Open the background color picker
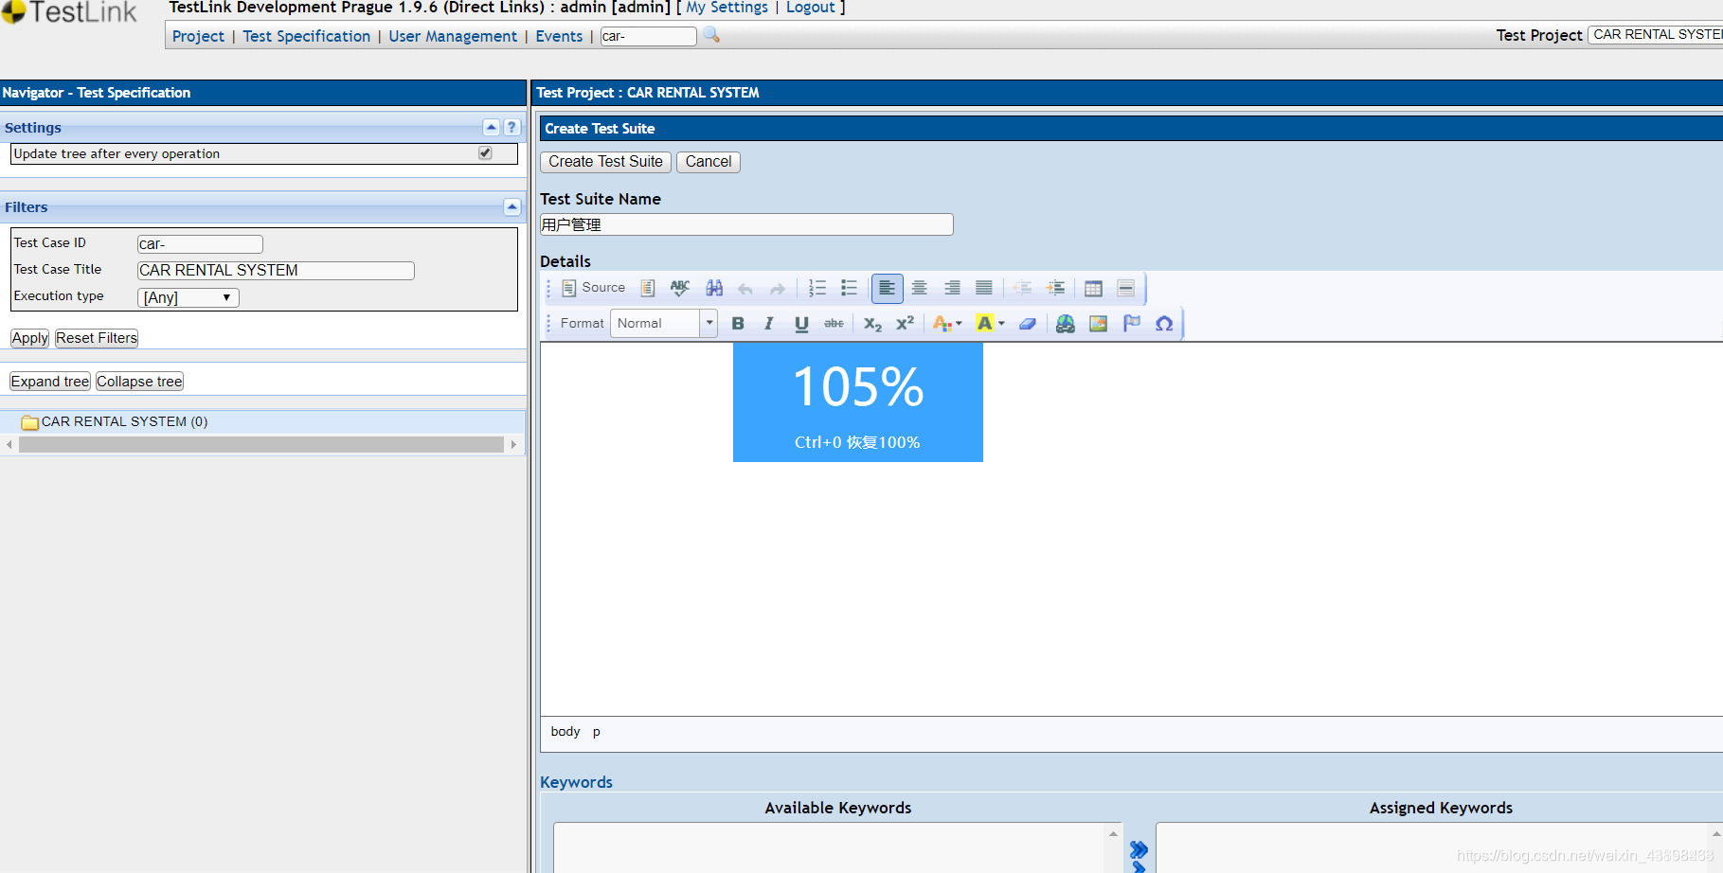This screenshot has width=1723, height=873. pos(990,324)
